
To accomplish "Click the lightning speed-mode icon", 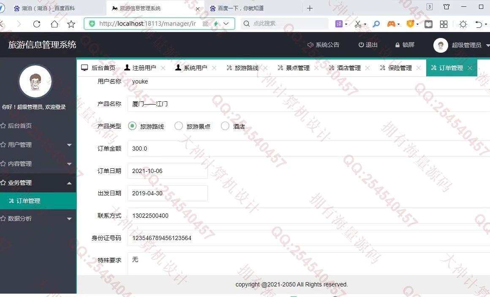I will (216, 24).
